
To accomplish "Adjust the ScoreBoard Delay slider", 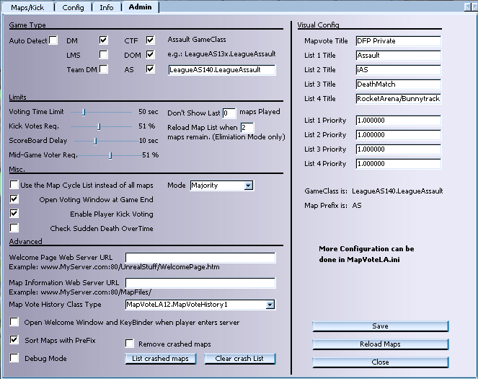I will pos(95,141).
